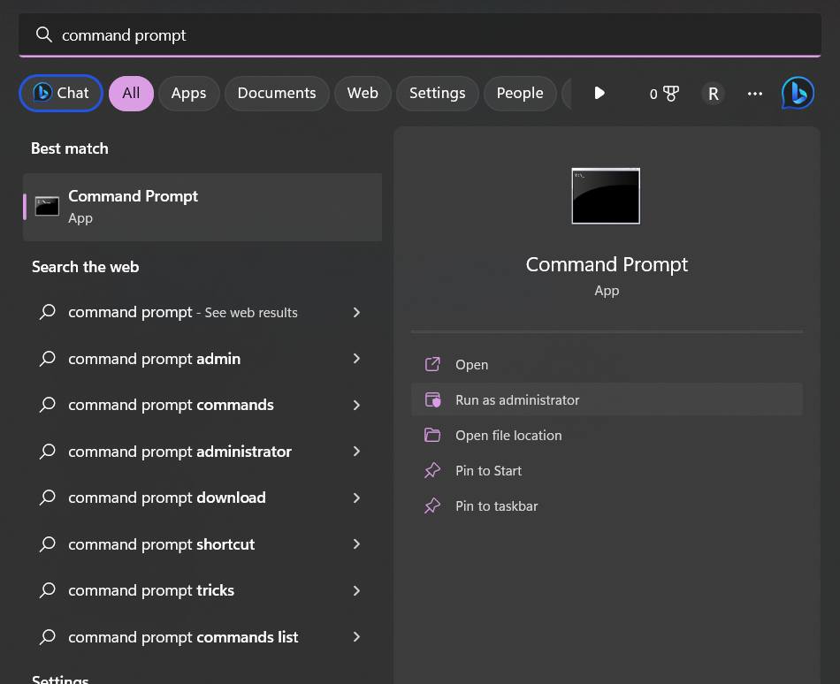Click 'command prompt download' suggestion text
Screen dimensions: 840x684
tap(166, 498)
